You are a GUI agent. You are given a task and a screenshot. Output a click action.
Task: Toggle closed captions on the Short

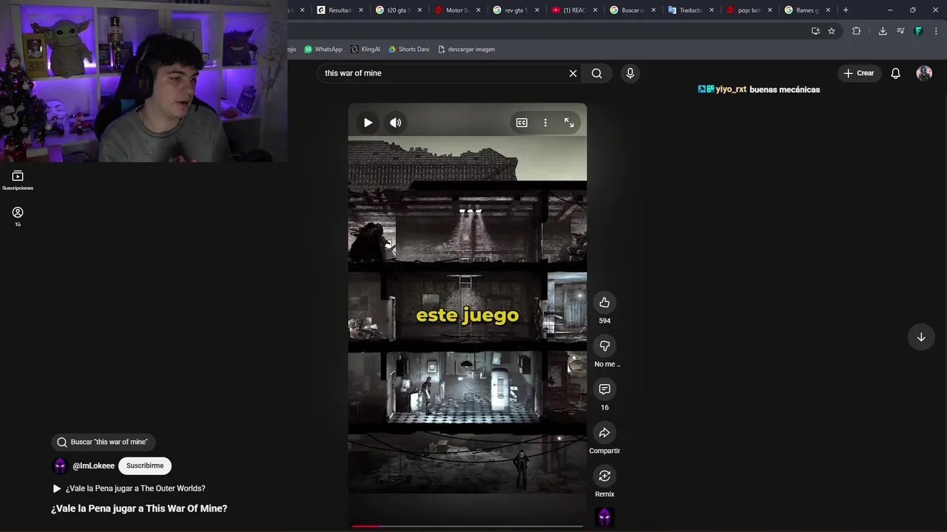pyautogui.click(x=522, y=123)
